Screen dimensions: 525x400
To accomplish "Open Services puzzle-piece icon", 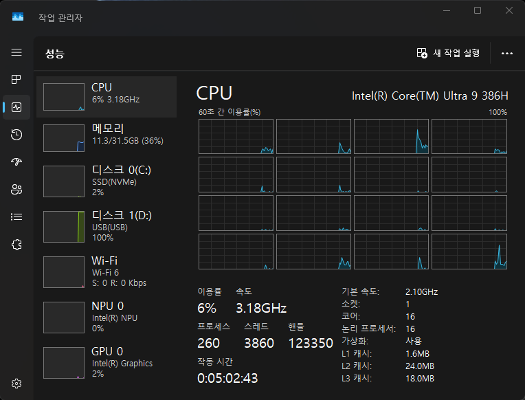I will coord(16,245).
